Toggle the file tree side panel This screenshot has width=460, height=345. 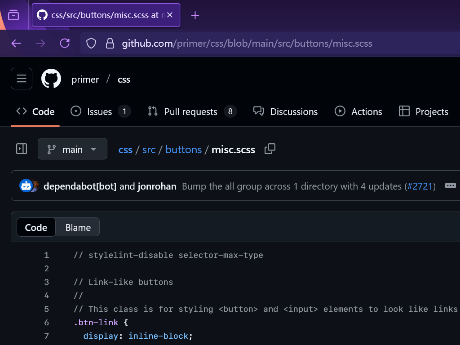22,149
